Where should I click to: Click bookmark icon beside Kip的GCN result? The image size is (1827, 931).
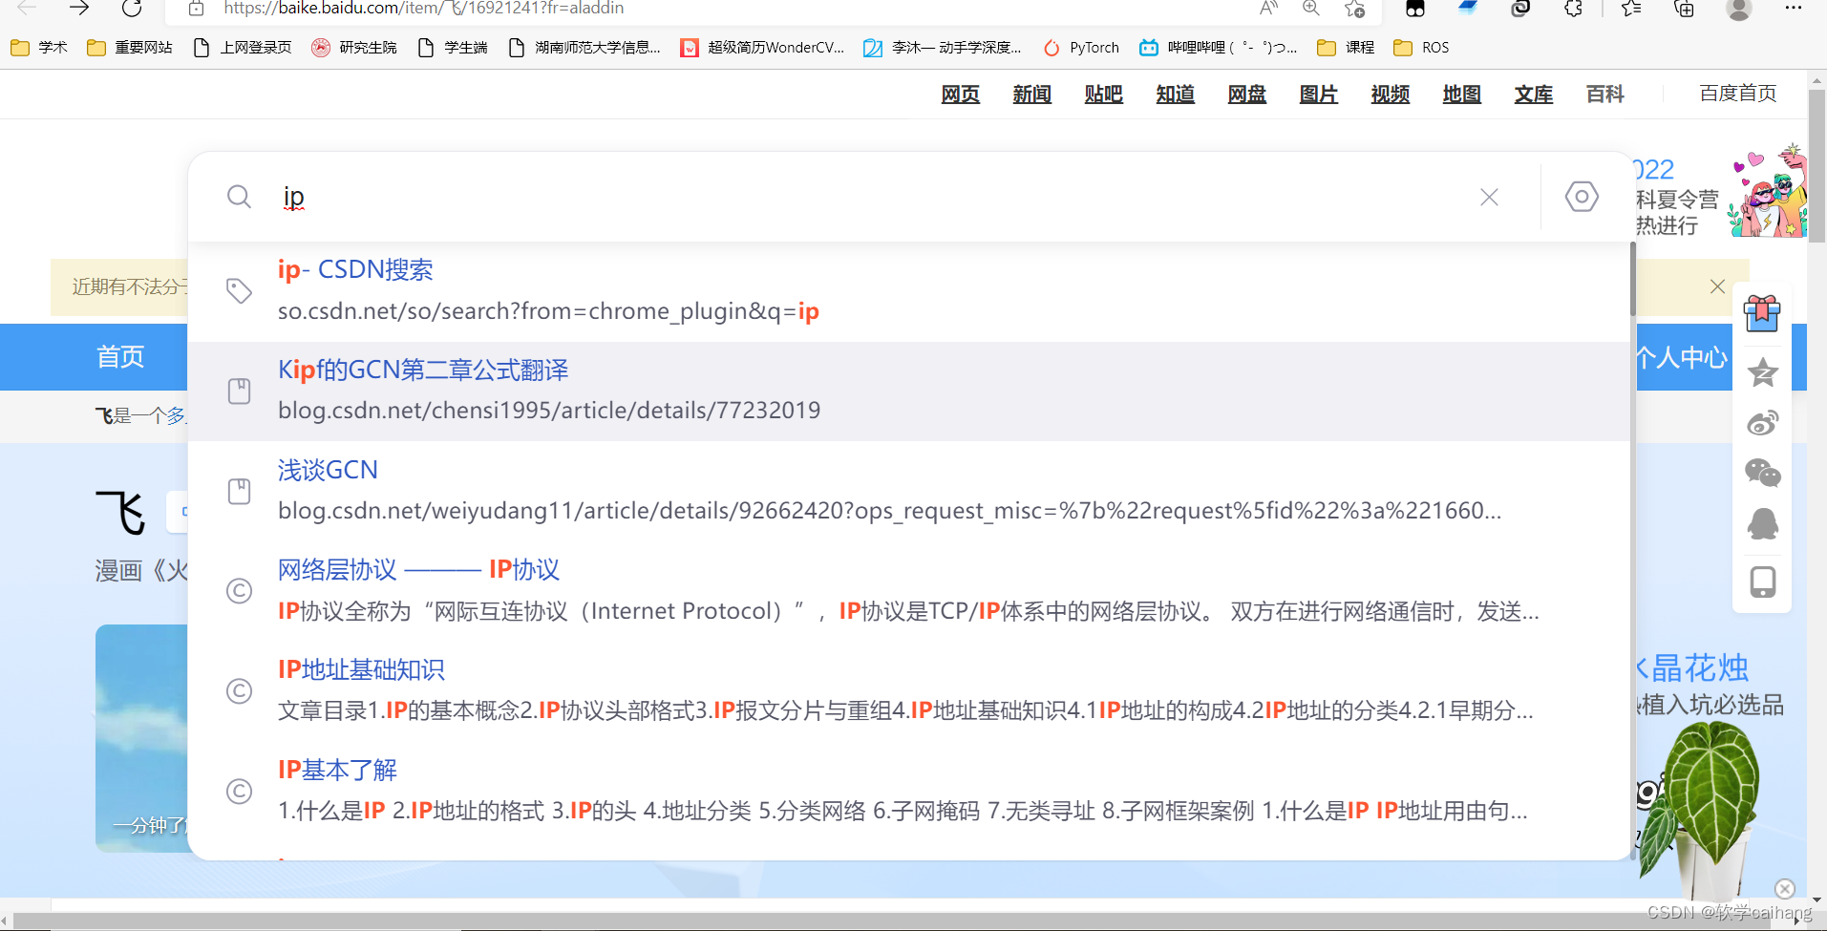[x=239, y=391]
